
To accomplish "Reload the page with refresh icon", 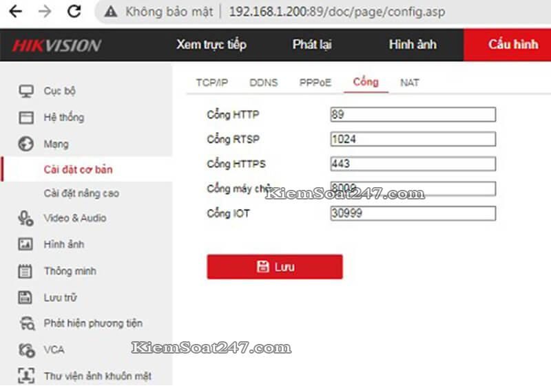I will [74, 11].
